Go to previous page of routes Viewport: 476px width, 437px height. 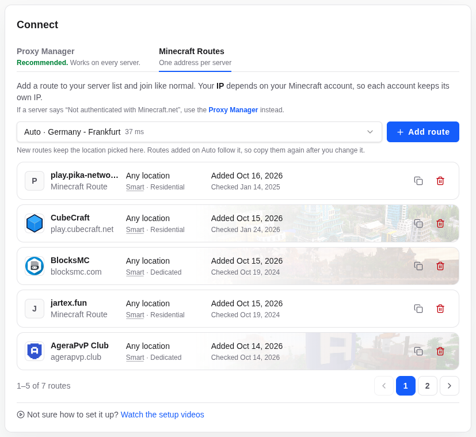pyautogui.click(x=384, y=386)
